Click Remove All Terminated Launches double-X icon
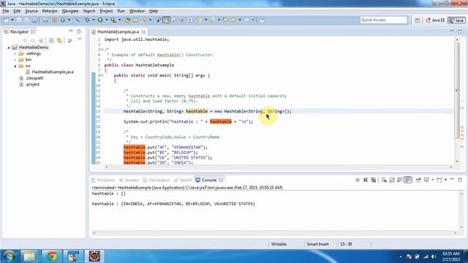The width and height of the screenshot is (468, 263). (373, 180)
